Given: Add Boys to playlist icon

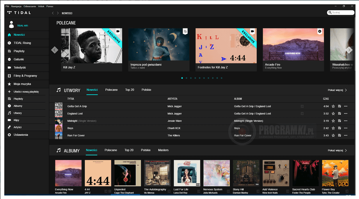Looking at the screenshot, I should click(339, 128).
